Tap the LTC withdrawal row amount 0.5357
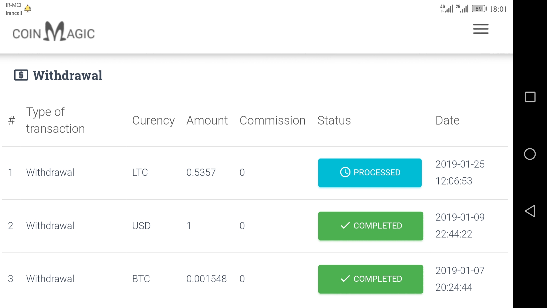547x308 pixels. tap(201, 172)
